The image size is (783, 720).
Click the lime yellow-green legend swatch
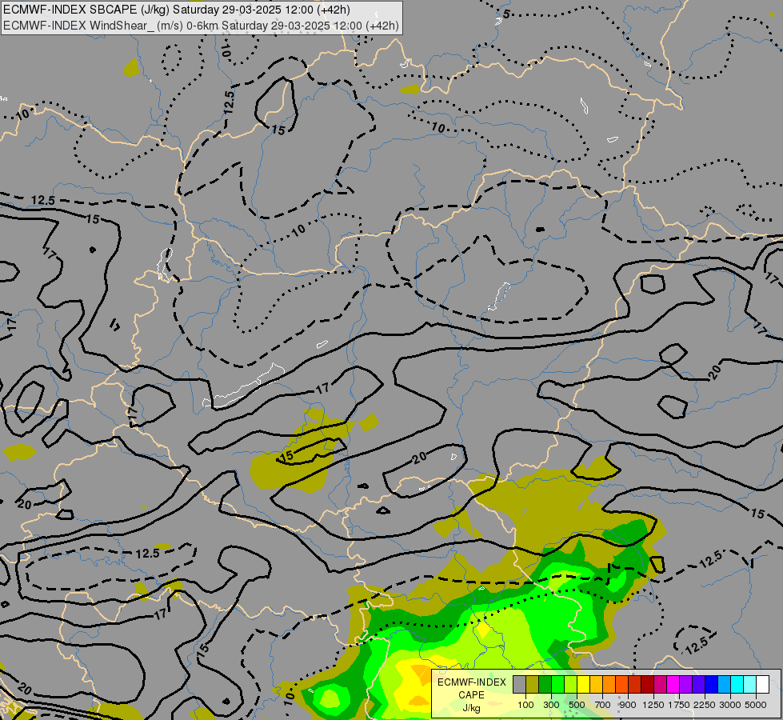tap(571, 685)
